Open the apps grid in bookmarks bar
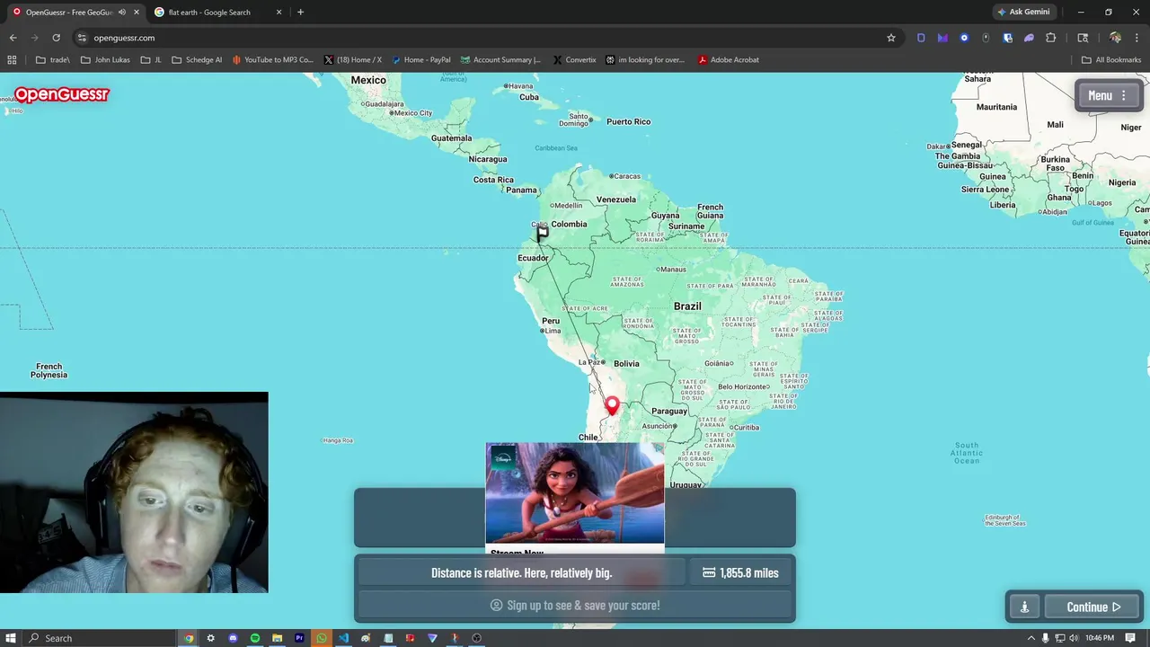 (x=12, y=60)
